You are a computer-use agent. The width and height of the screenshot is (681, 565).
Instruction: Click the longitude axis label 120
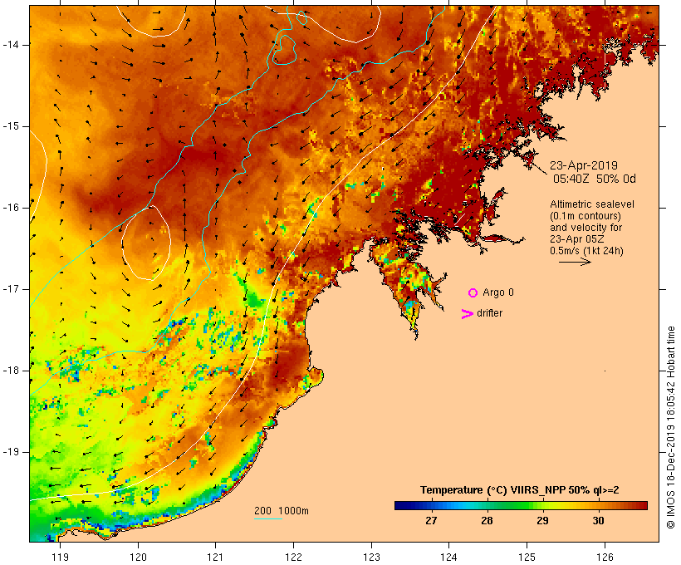click(x=138, y=557)
